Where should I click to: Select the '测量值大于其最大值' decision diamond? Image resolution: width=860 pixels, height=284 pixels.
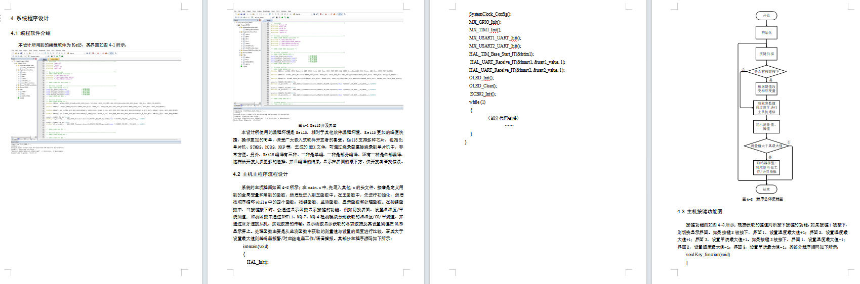[x=766, y=146]
